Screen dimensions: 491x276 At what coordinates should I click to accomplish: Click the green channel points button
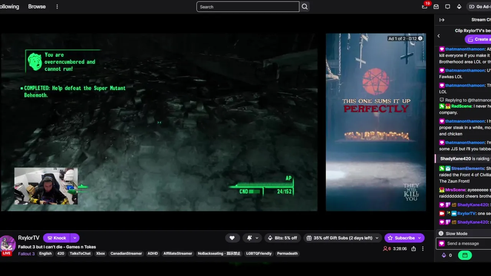[465, 255]
